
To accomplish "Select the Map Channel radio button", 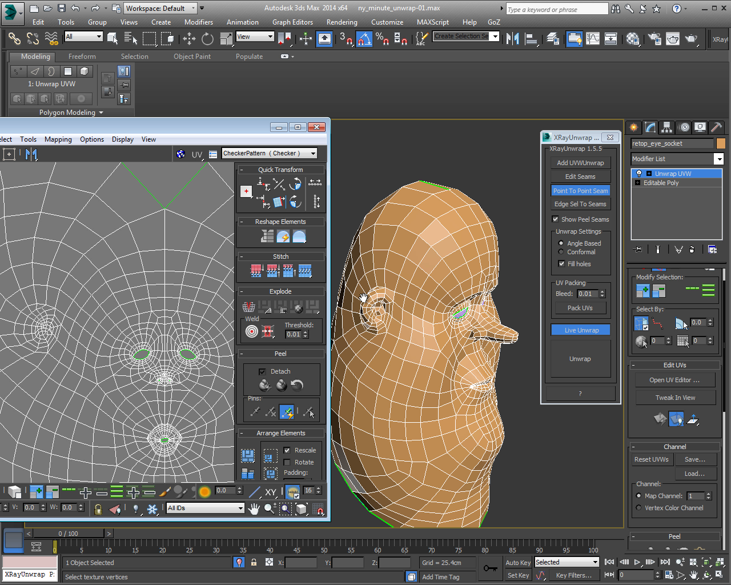I will (639, 496).
